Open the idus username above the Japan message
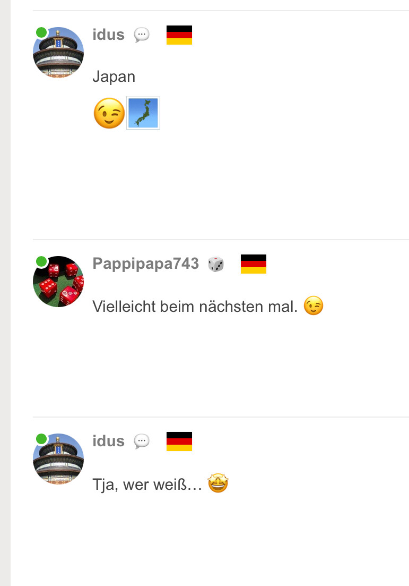This screenshot has width=409, height=586. [109, 35]
